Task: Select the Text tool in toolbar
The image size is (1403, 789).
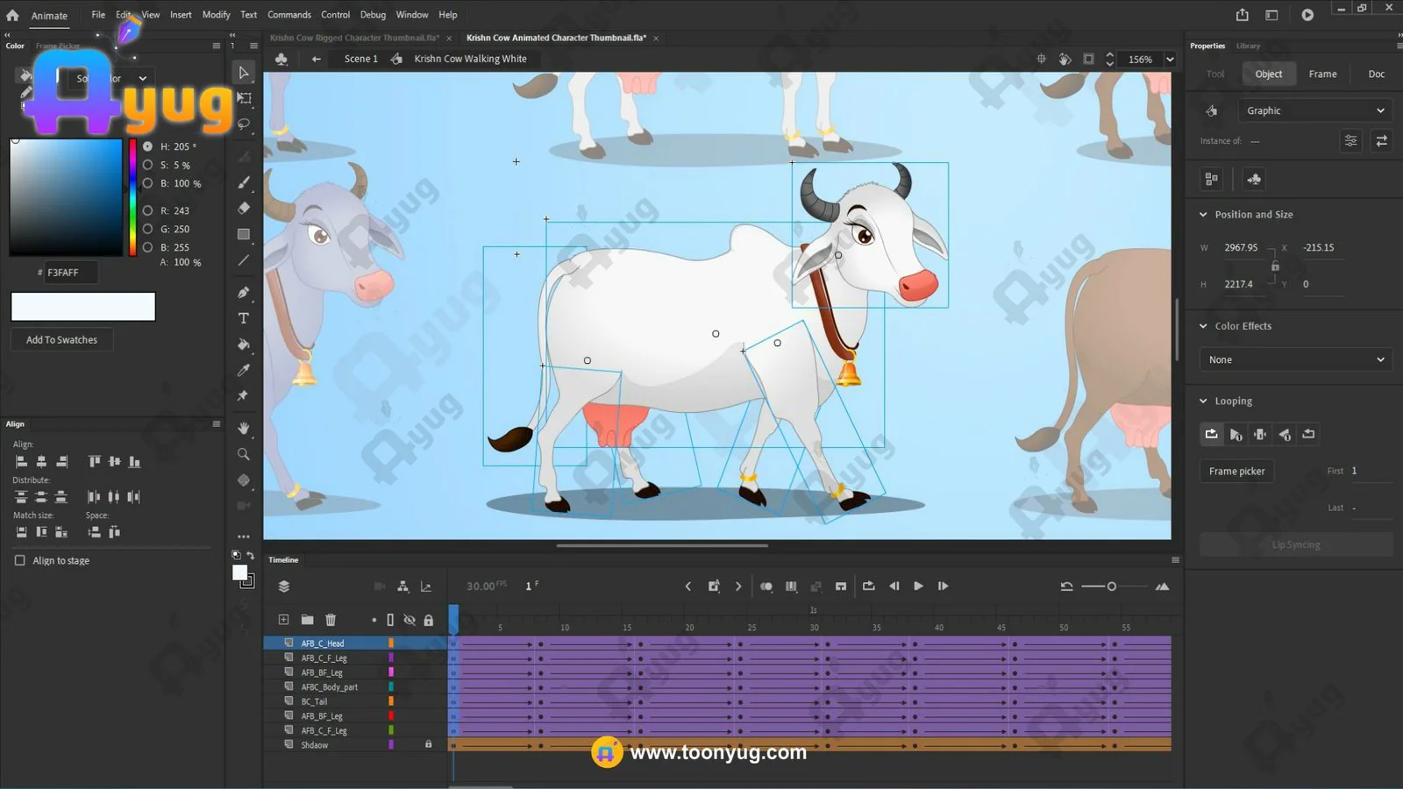Action: (x=244, y=318)
